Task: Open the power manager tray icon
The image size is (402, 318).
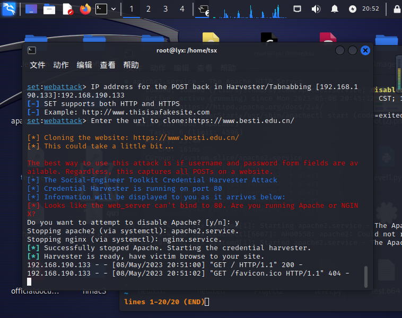Action: click(353, 9)
